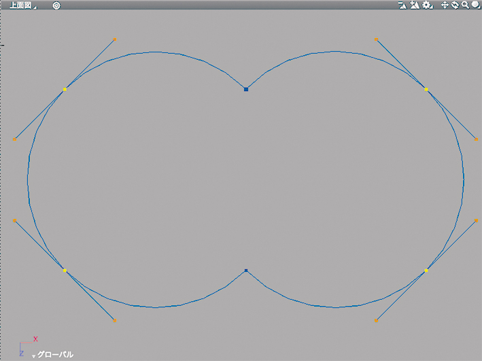Screen dimensions: 482x361
Task: Select the magnifier zoom icon
Action: 466,5
